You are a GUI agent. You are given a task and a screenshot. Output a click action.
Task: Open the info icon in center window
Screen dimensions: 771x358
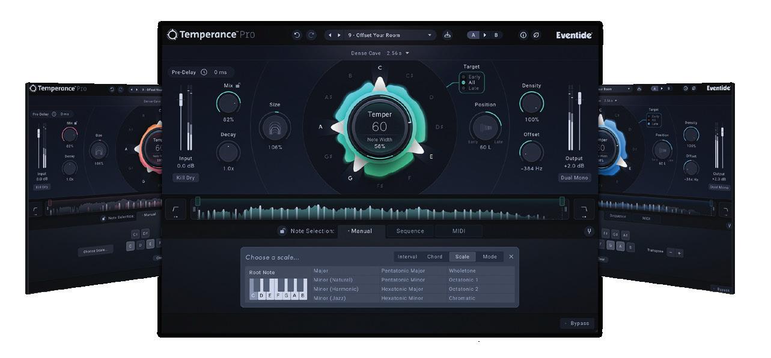523,35
